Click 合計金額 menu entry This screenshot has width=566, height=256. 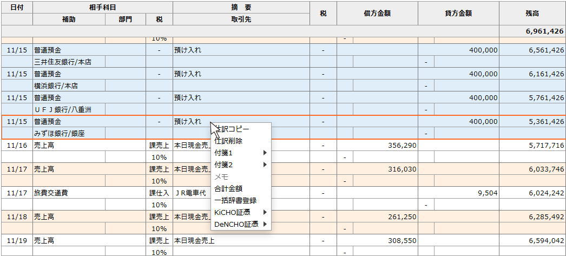(228, 188)
